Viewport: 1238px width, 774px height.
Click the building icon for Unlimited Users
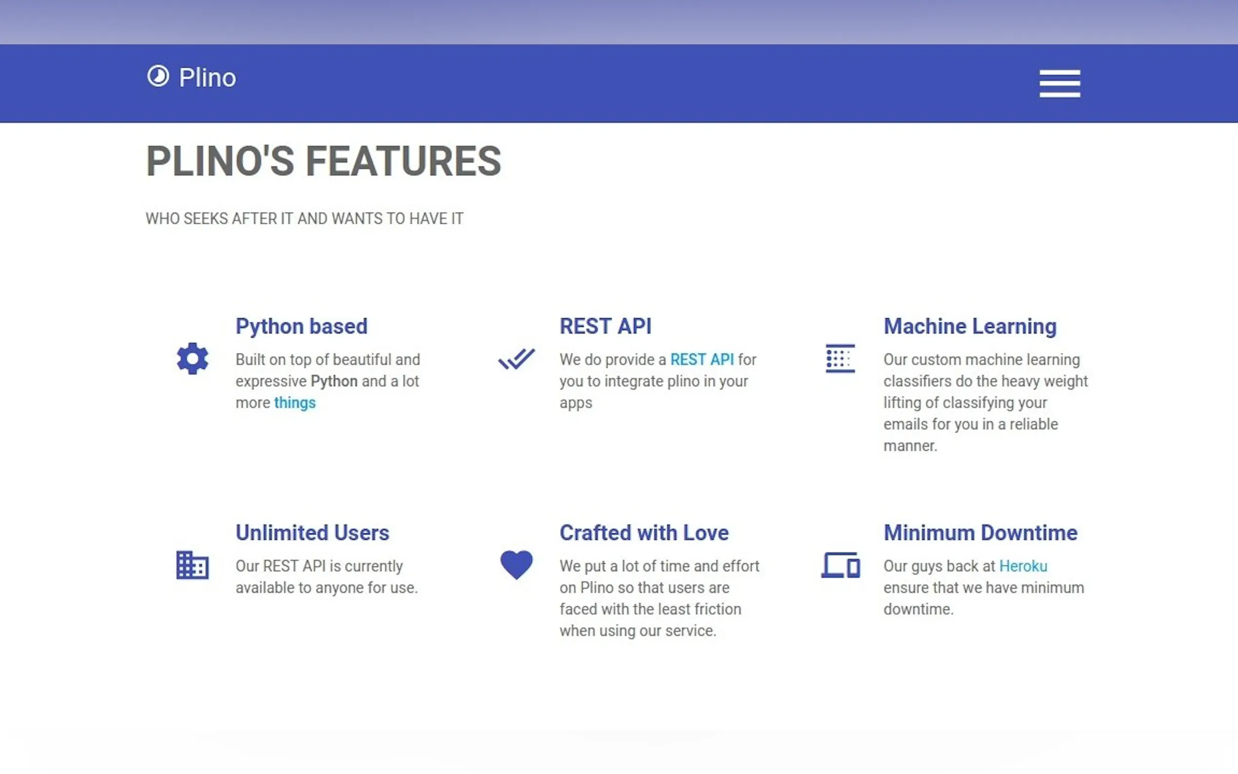click(x=193, y=565)
